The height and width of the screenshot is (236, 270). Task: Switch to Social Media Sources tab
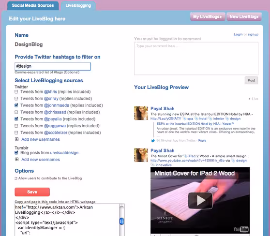[x=33, y=5]
